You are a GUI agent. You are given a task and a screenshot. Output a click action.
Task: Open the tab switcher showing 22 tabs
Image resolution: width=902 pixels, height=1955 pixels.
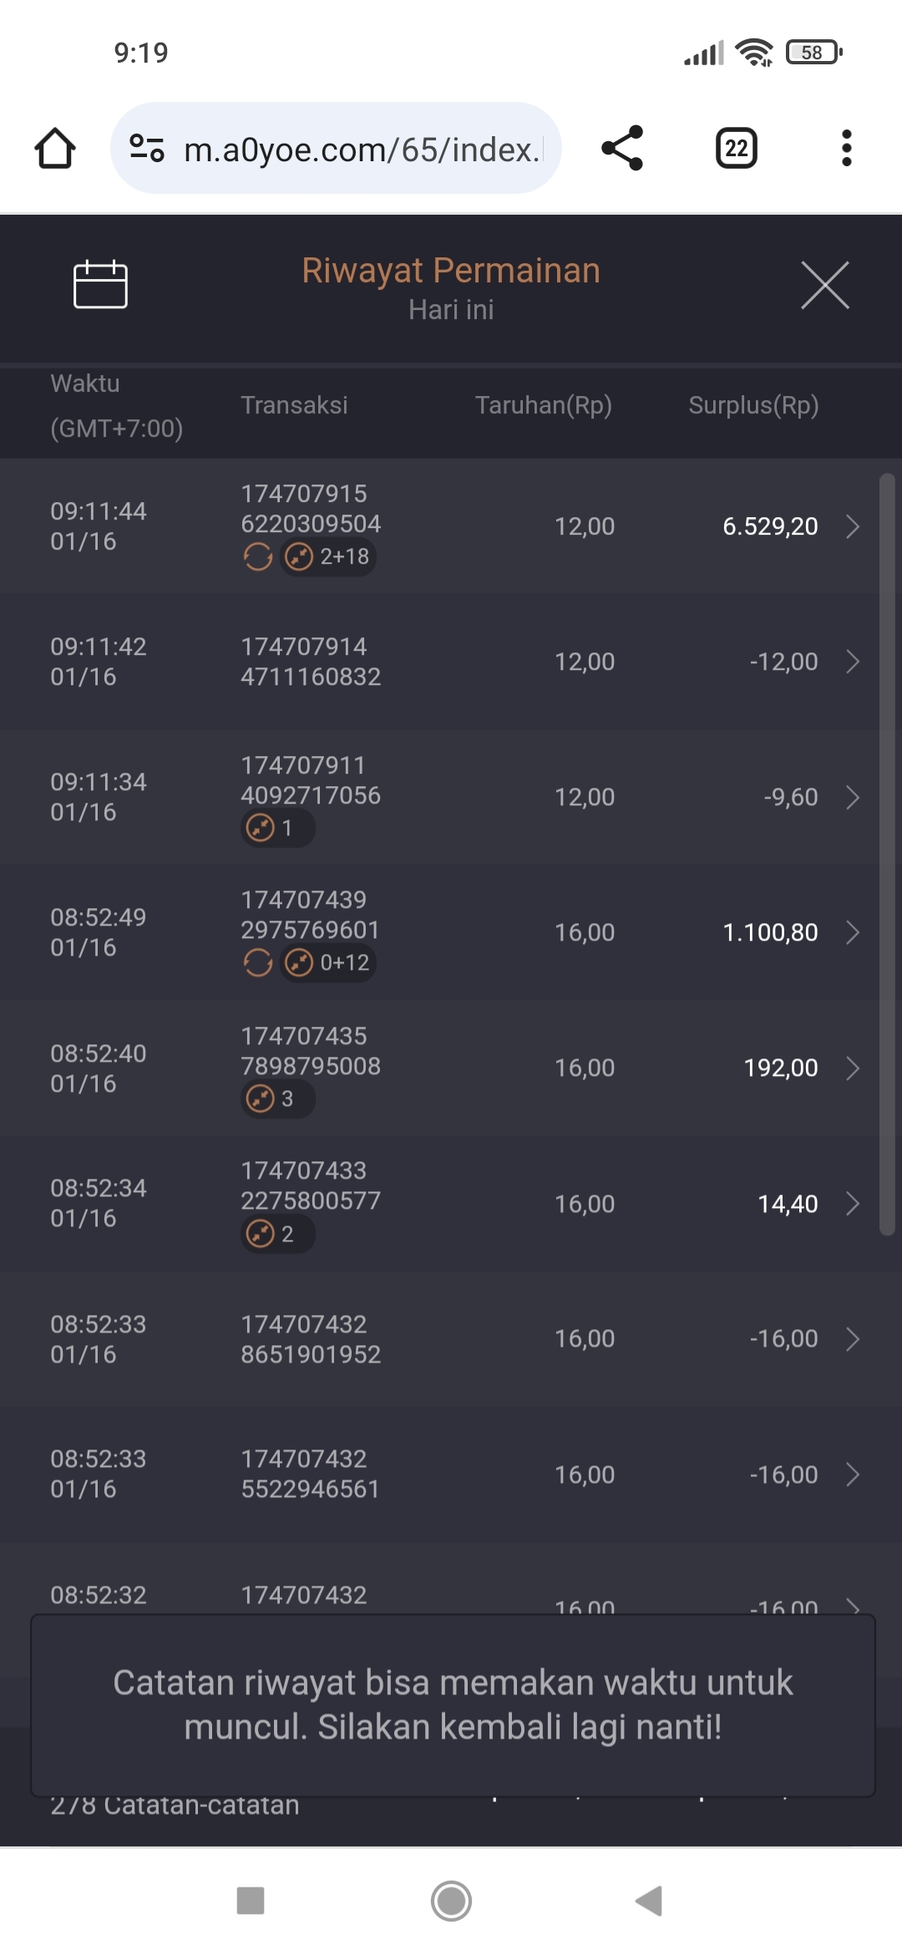click(x=736, y=149)
